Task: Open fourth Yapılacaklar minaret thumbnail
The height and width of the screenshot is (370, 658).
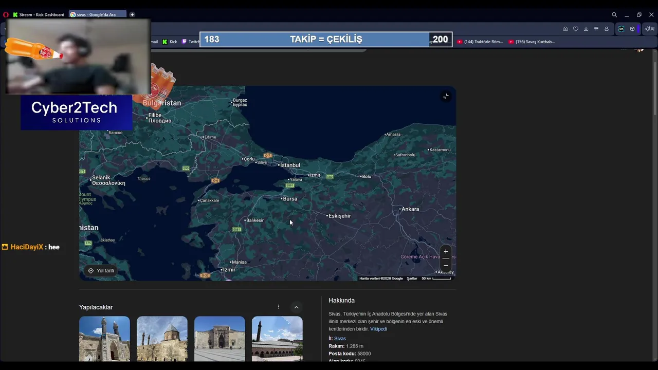Action: point(277,339)
